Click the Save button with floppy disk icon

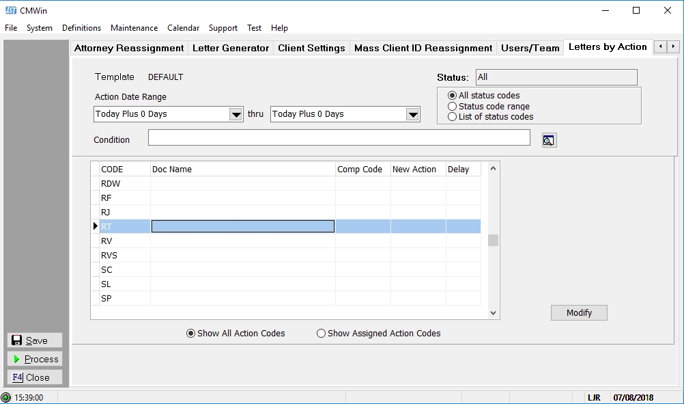click(35, 340)
